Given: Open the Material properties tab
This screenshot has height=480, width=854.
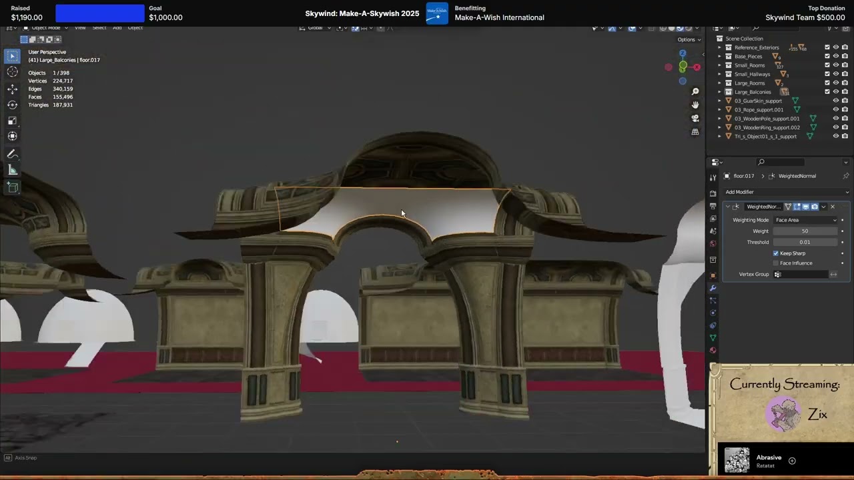Looking at the screenshot, I should click(x=713, y=350).
